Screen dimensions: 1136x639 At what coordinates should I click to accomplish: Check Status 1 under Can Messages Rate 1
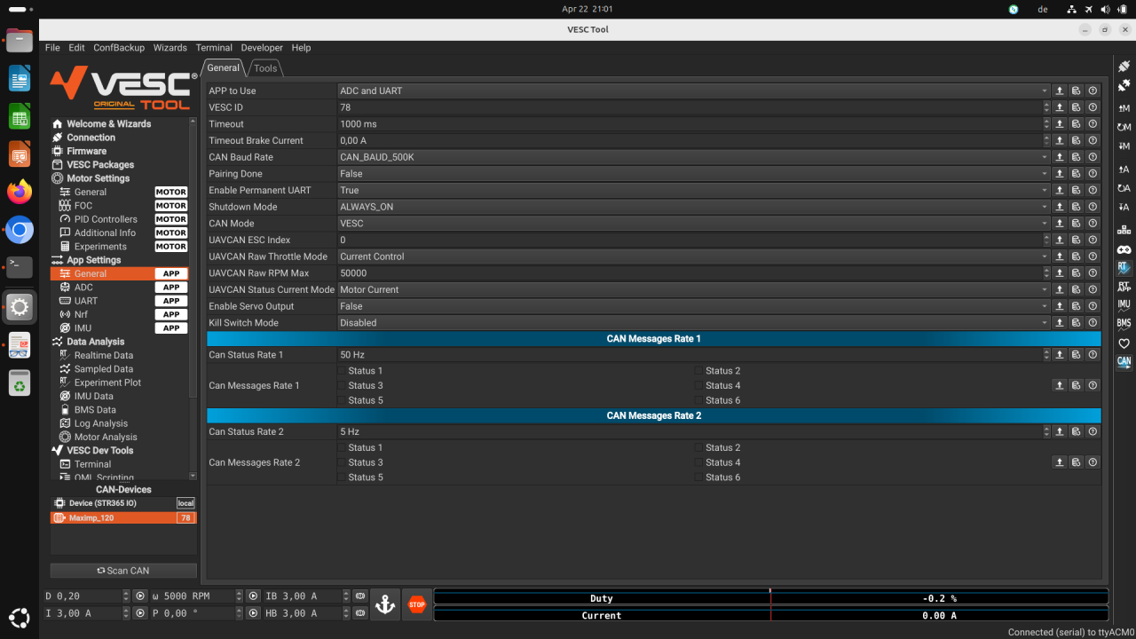tap(341, 371)
